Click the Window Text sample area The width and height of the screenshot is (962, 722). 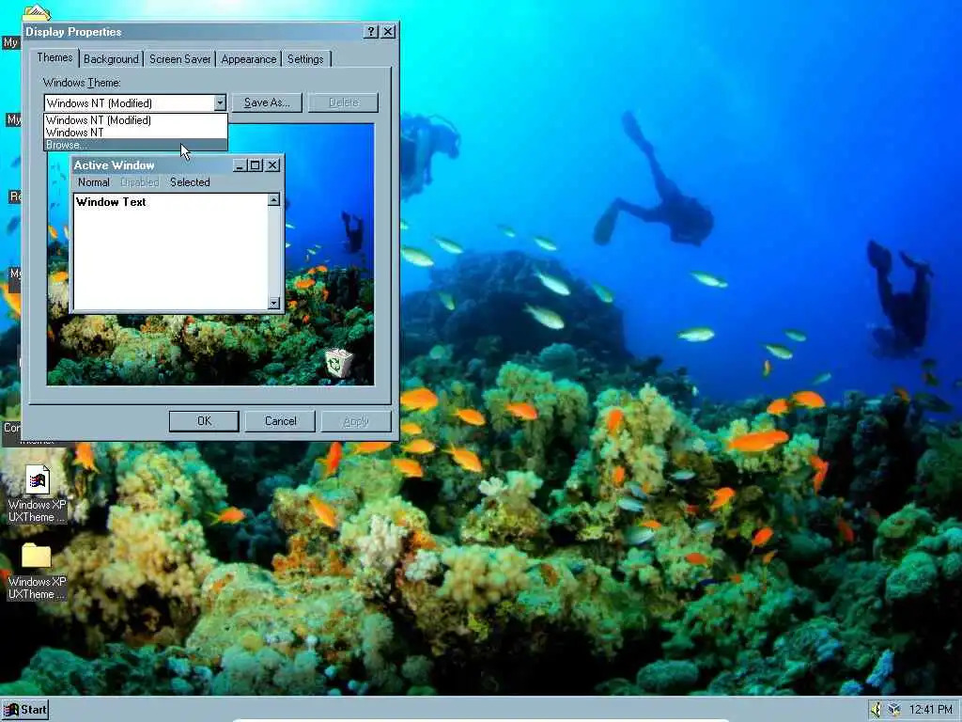tap(171, 252)
